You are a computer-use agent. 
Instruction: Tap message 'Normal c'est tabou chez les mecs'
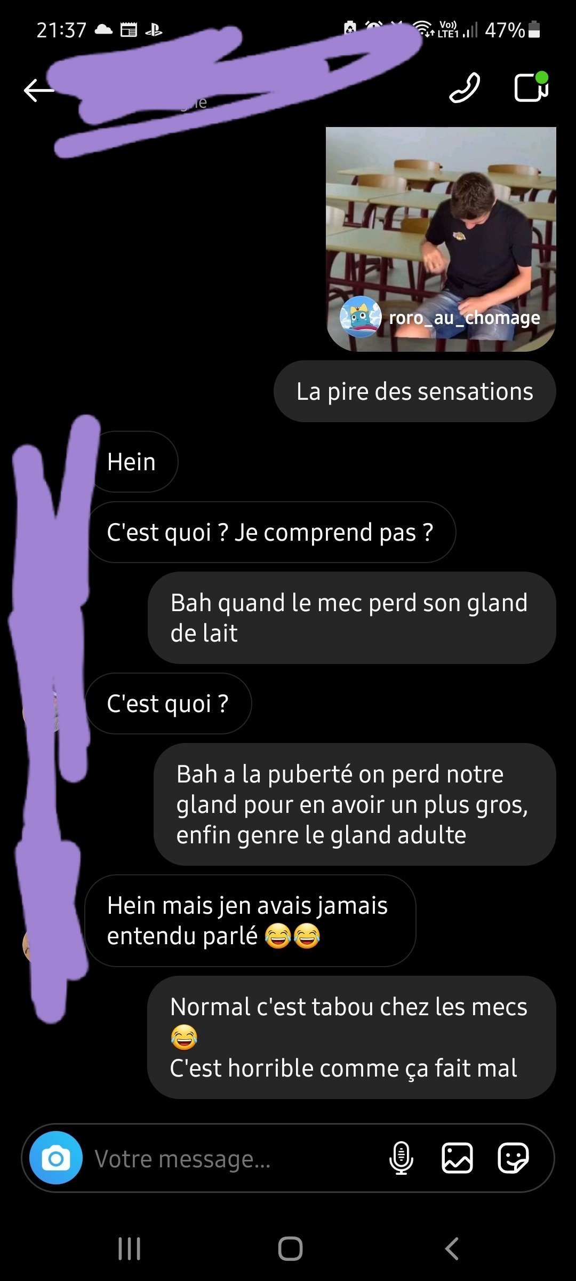(x=351, y=1038)
